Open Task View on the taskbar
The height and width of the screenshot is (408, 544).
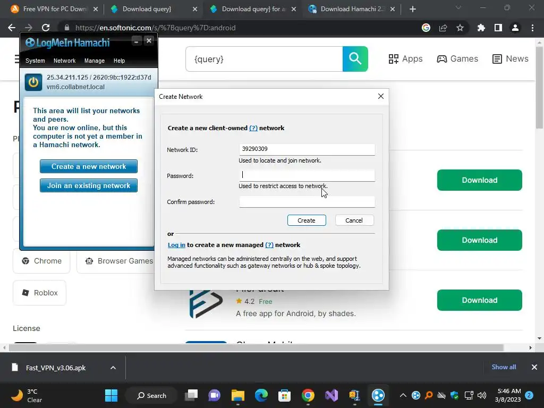click(x=191, y=395)
